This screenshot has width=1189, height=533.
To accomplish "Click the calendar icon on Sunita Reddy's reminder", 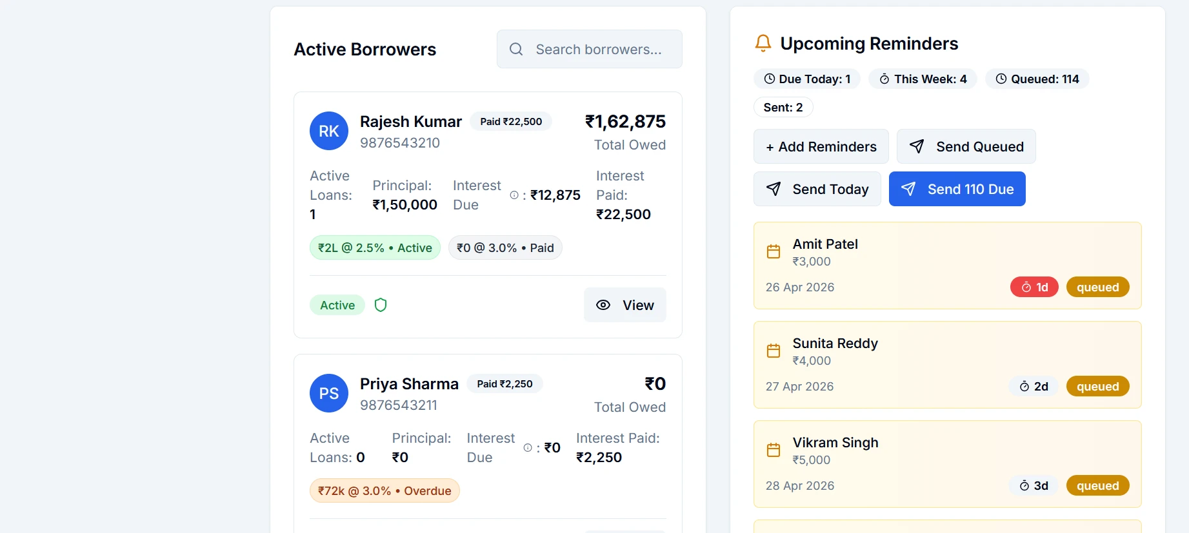I will click(x=774, y=351).
